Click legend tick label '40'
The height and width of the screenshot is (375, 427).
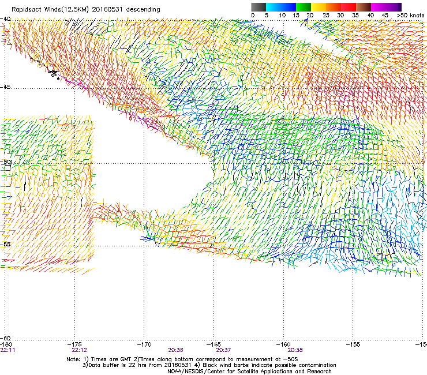[370, 16]
